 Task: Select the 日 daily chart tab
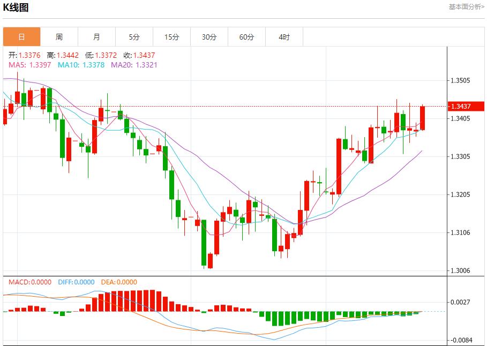(21, 37)
